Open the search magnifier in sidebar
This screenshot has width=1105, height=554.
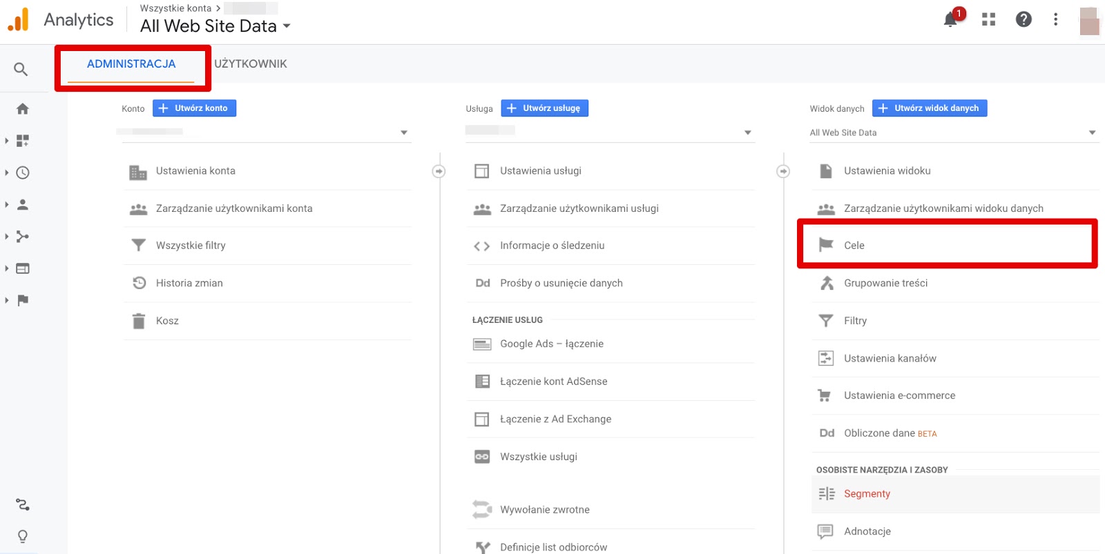21,69
